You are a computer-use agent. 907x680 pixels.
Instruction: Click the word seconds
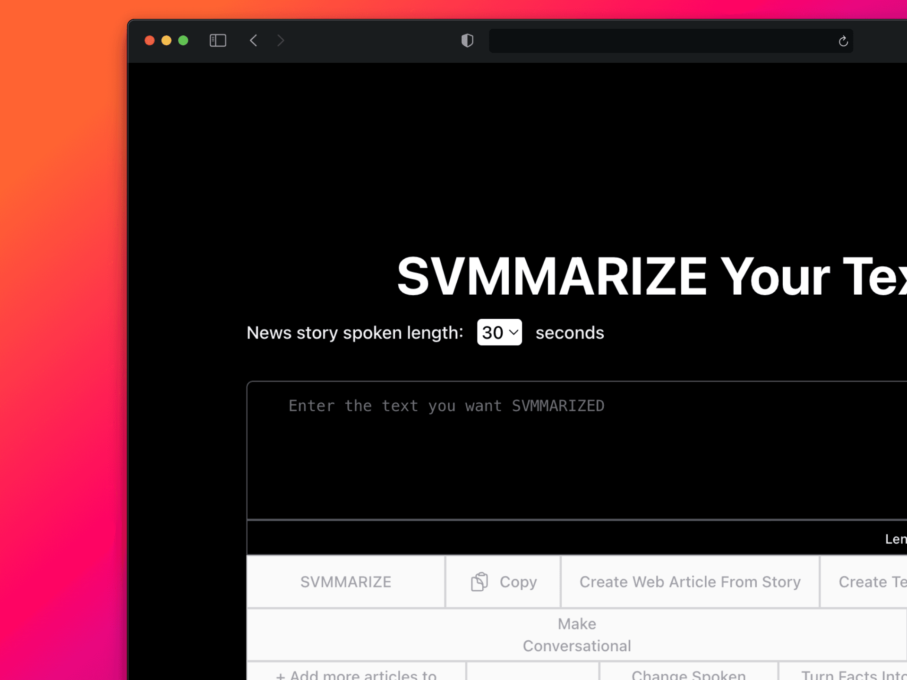pos(570,333)
